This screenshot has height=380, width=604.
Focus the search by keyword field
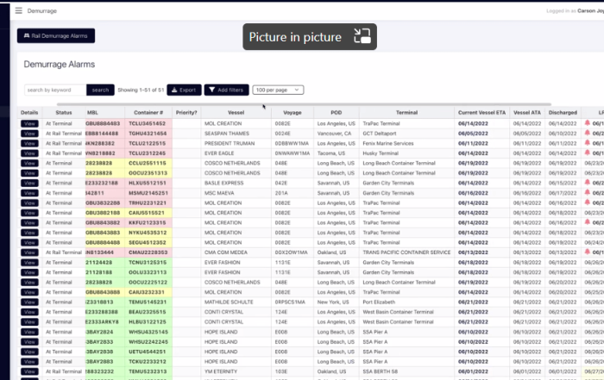[55, 90]
